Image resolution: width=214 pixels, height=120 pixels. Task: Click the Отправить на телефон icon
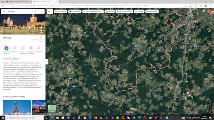(x=31, y=48)
